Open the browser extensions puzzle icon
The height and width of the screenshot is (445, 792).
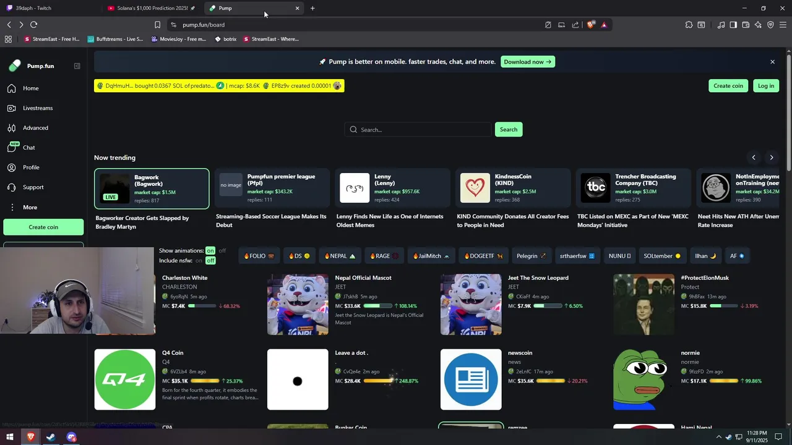[x=689, y=25]
